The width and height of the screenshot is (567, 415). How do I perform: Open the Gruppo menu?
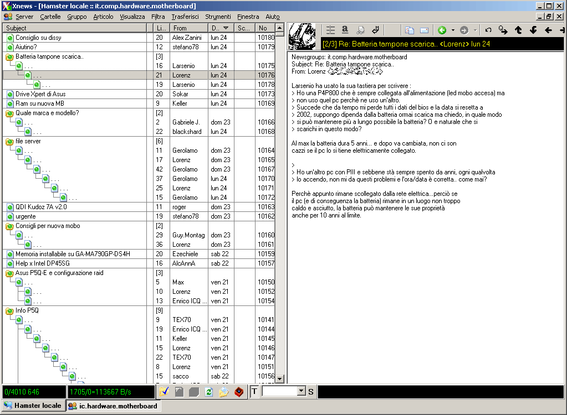[77, 17]
